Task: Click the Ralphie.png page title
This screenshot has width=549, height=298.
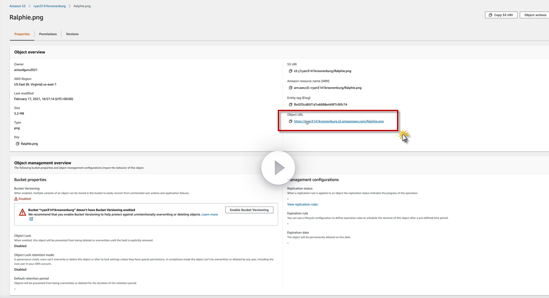Action: pos(26,17)
